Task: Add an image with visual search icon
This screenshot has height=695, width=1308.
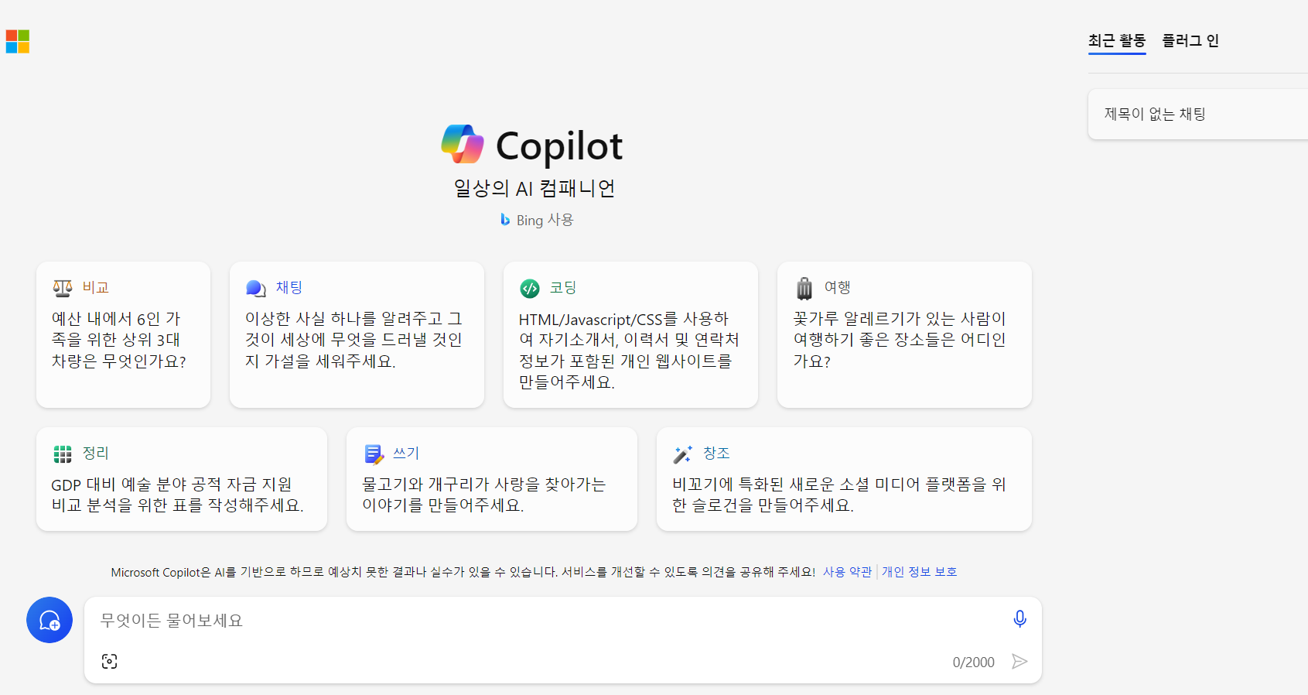Action: pos(110,661)
